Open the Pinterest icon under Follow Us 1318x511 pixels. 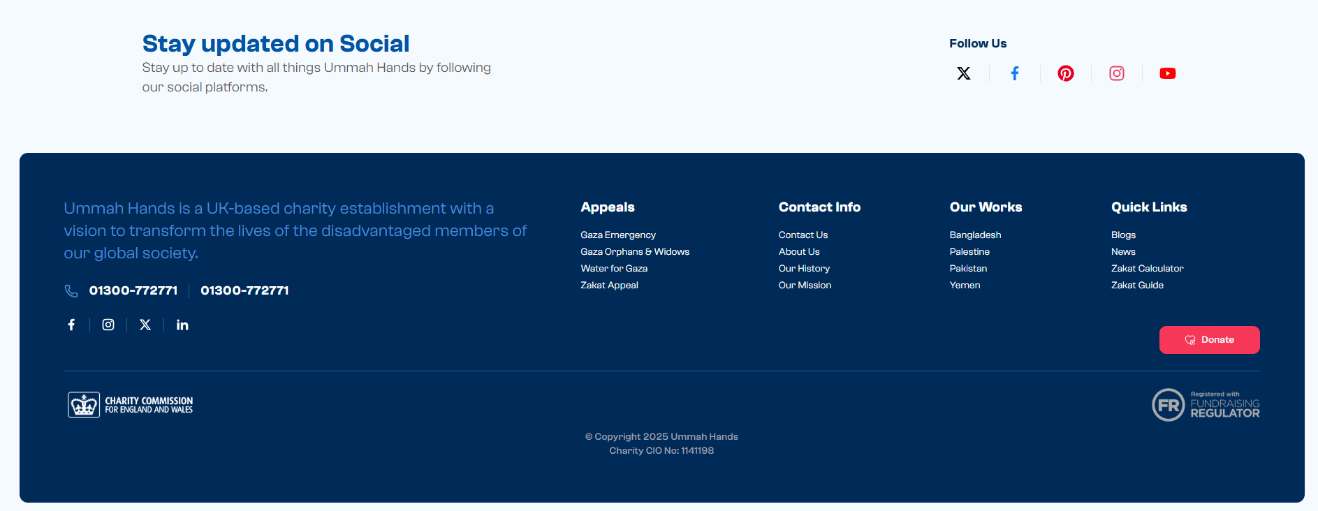[x=1065, y=73]
